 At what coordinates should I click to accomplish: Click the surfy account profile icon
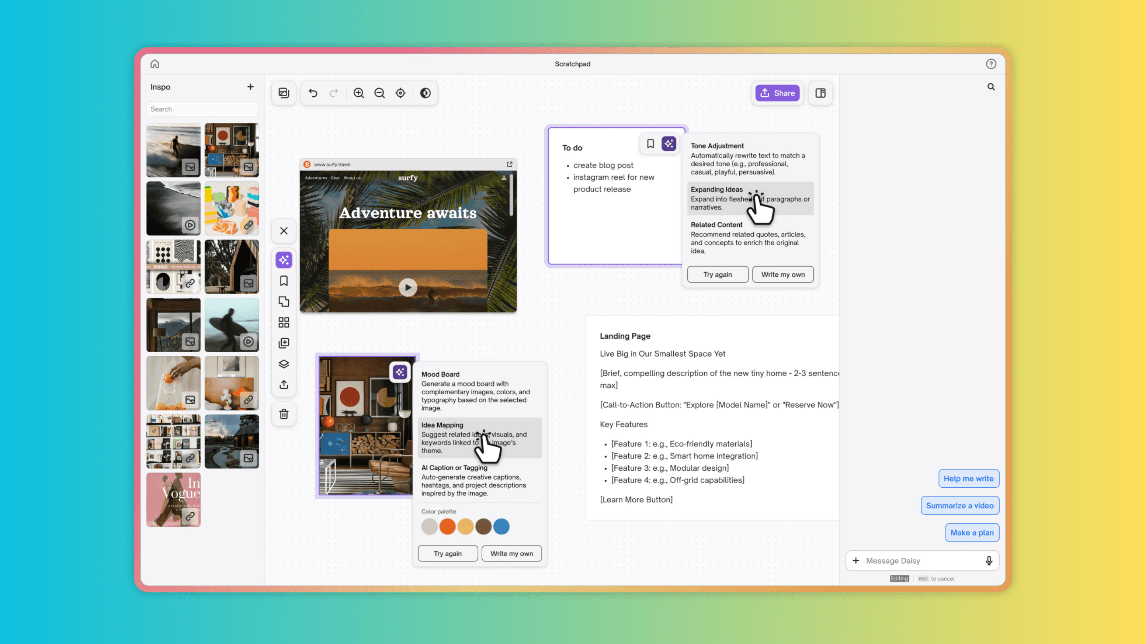pyautogui.click(x=504, y=178)
